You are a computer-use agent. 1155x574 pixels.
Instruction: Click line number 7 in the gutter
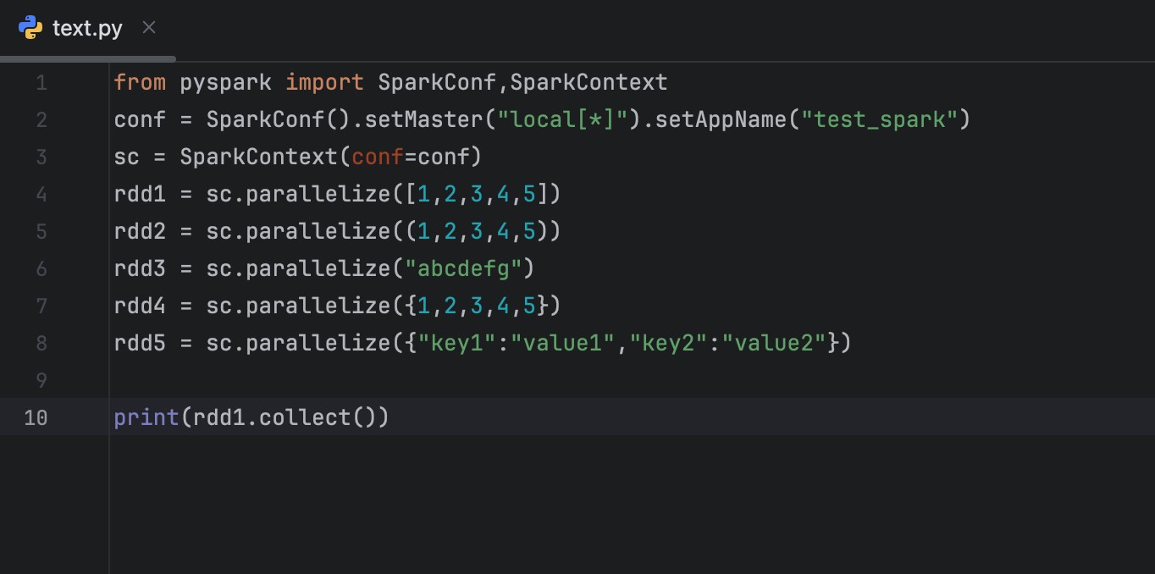click(x=41, y=306)
